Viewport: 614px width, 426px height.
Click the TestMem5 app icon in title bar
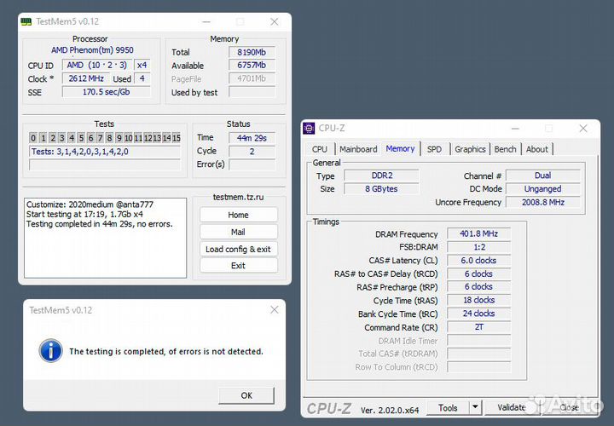pos(26,21)
